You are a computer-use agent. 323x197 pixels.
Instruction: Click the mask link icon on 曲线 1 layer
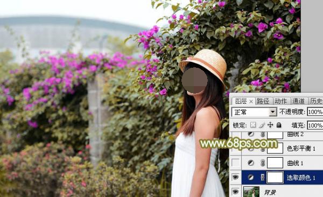[x=263, y=163]
